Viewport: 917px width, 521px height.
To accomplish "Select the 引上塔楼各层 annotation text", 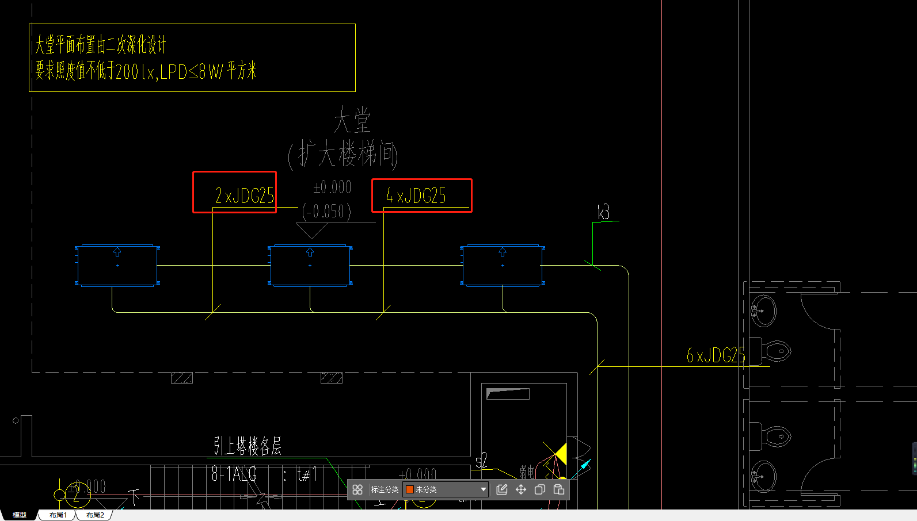I will click(248, 446).
